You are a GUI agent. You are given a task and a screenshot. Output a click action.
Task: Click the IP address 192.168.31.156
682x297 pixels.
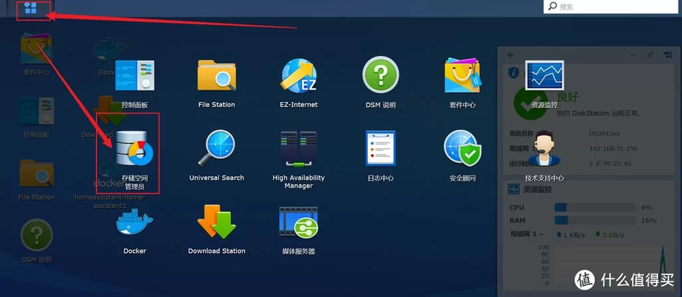(613, 149)
